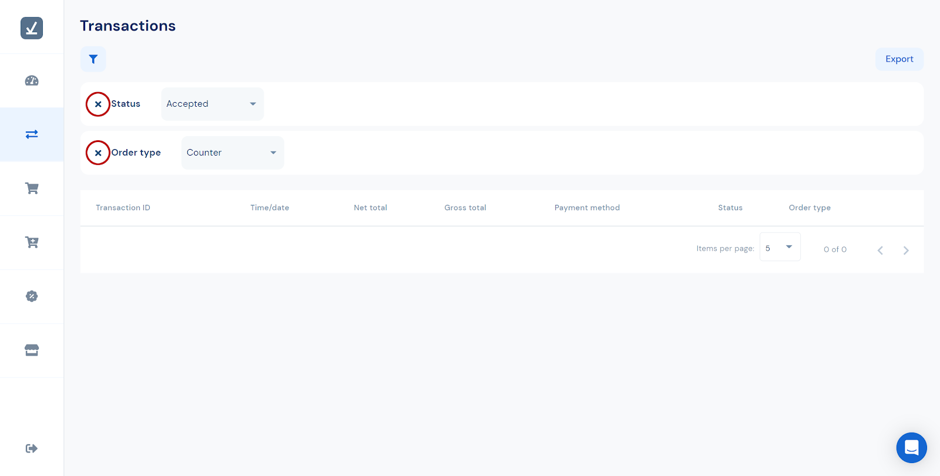Click the '0 of 0' pagination text
The height and width of the screenshot is (476, 940).
click(835, 249)
